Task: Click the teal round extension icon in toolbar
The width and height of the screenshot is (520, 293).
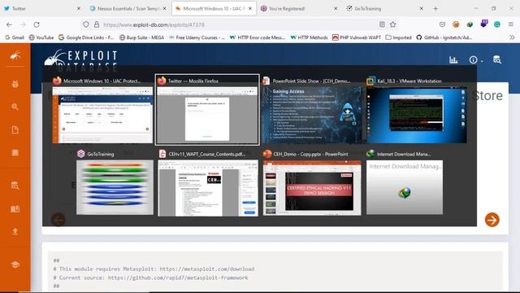Action: point(497,24)
